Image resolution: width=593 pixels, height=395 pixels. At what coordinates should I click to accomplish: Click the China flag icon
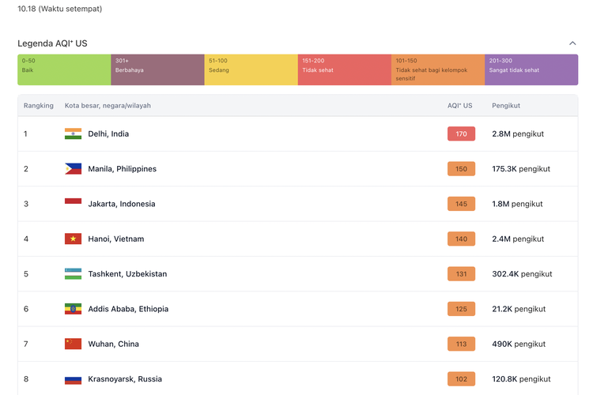click(x=73, y=344)
